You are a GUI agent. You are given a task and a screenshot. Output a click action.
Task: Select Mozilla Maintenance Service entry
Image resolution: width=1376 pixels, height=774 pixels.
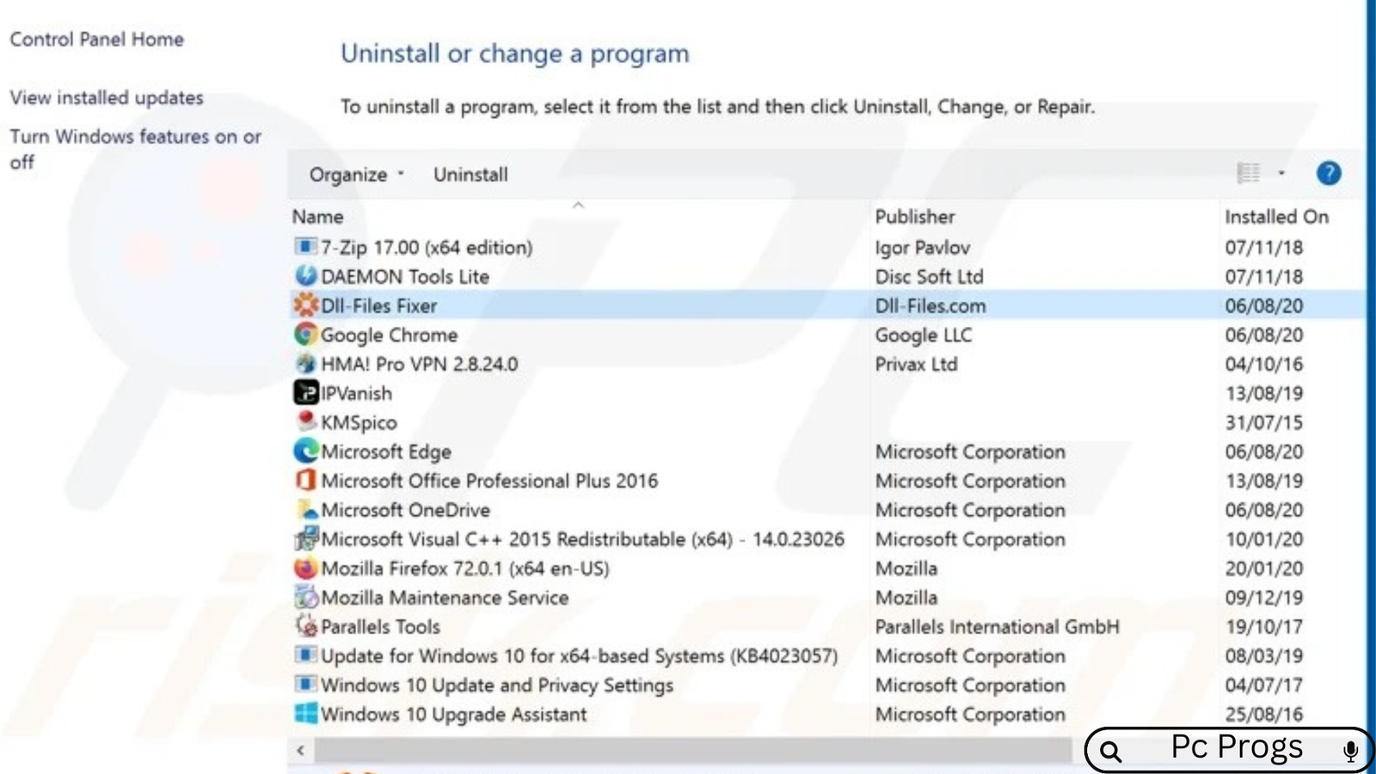[x=826, y=598]
